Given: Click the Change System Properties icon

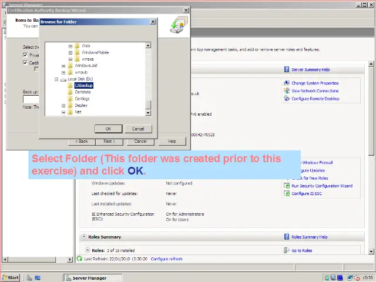Looking at the screenshot, I should point(287,83).
